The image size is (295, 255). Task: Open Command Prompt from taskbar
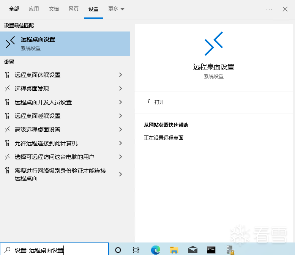click(x=211, y=250)
